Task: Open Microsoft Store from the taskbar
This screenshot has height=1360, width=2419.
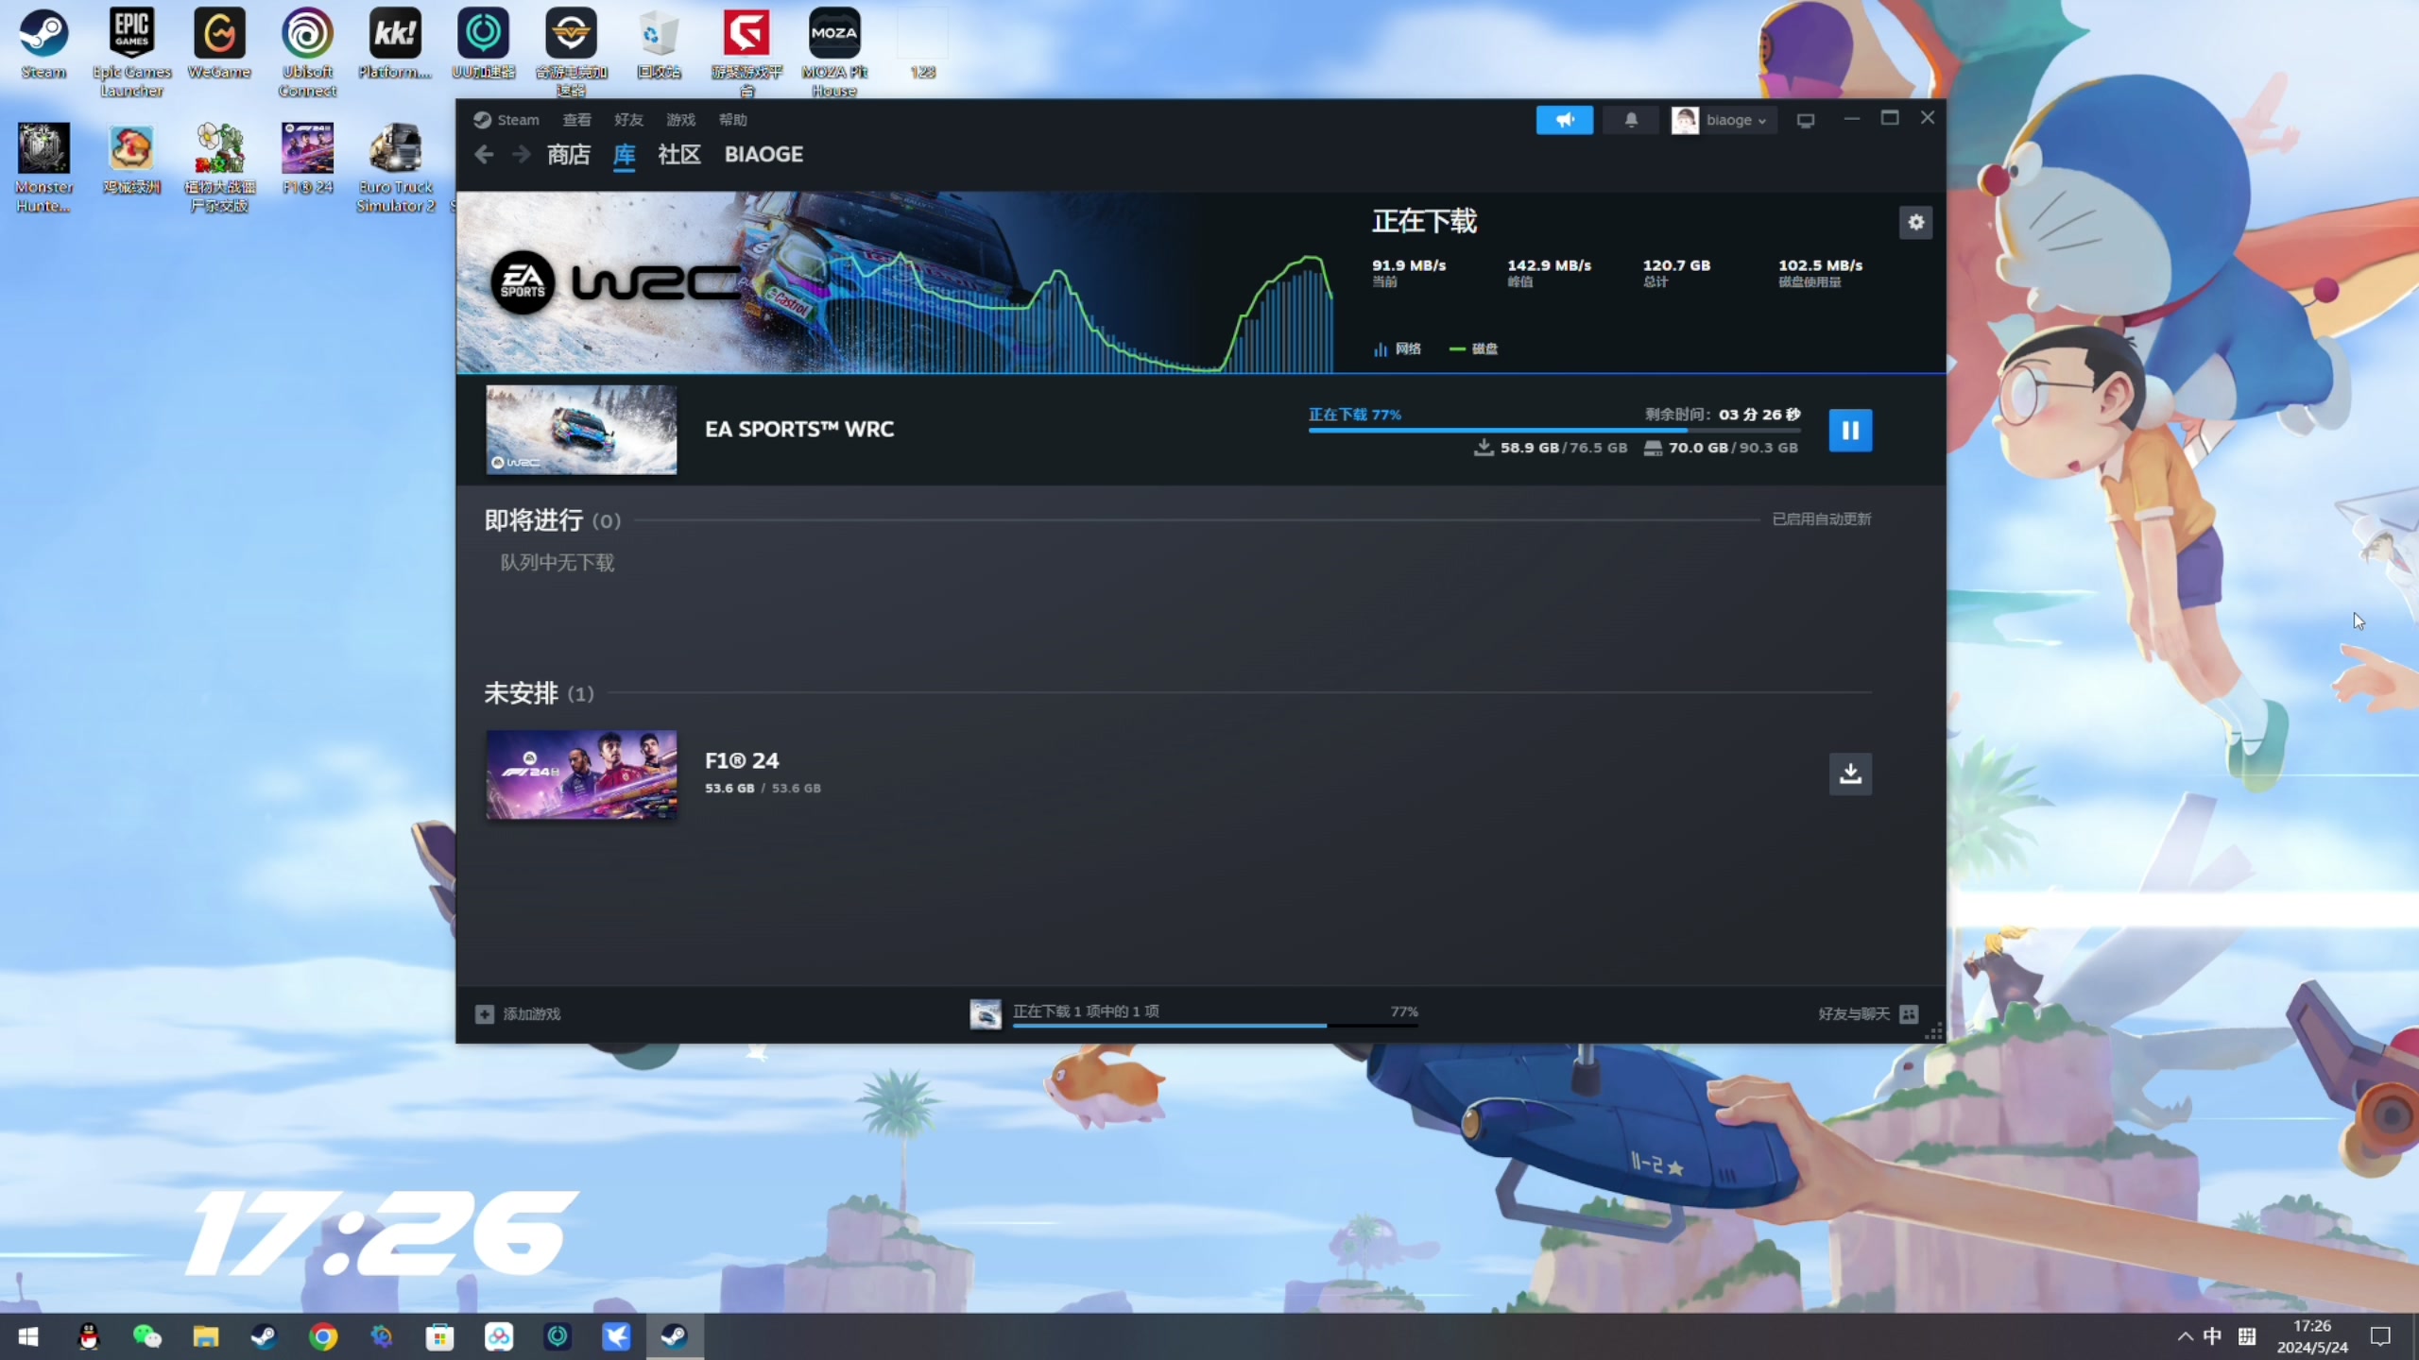Action: tap(440, 1336)
